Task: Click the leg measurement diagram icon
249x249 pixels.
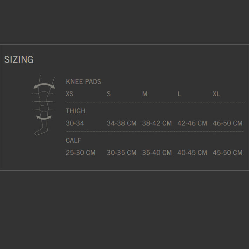Action: pyautogui.click(x=43, y=105)
